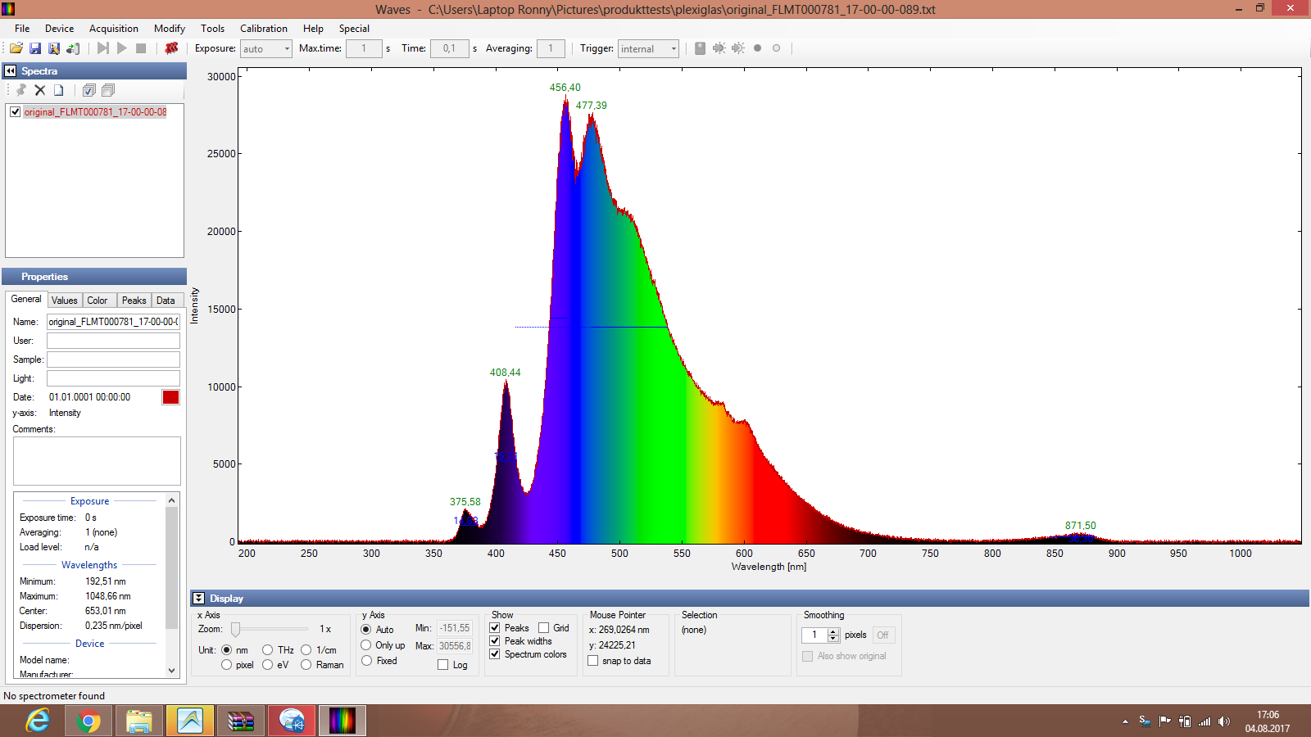Delete spectrum with the X icon

(39, 90)
